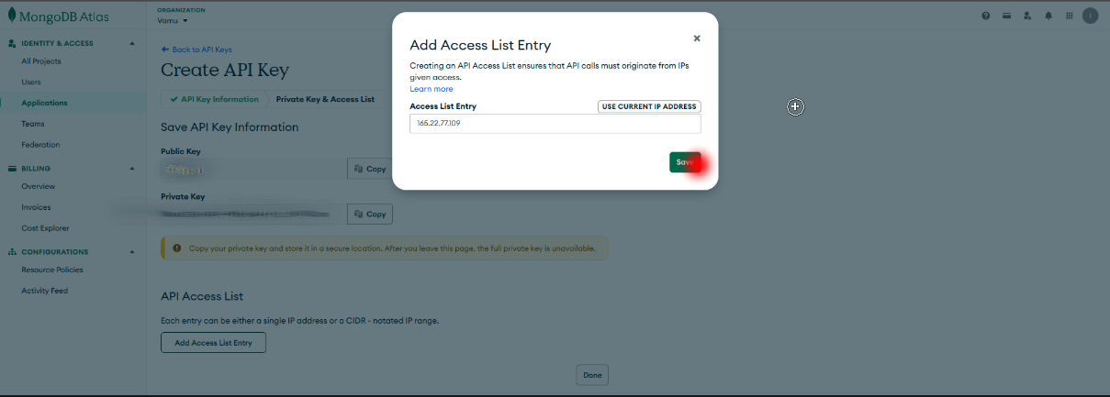Open Users in sidebar
The image size is (1110, 397).
click(x=31, y=83)
